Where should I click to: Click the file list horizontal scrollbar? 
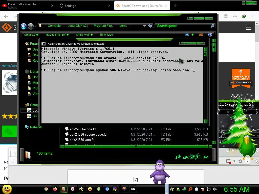136,146
